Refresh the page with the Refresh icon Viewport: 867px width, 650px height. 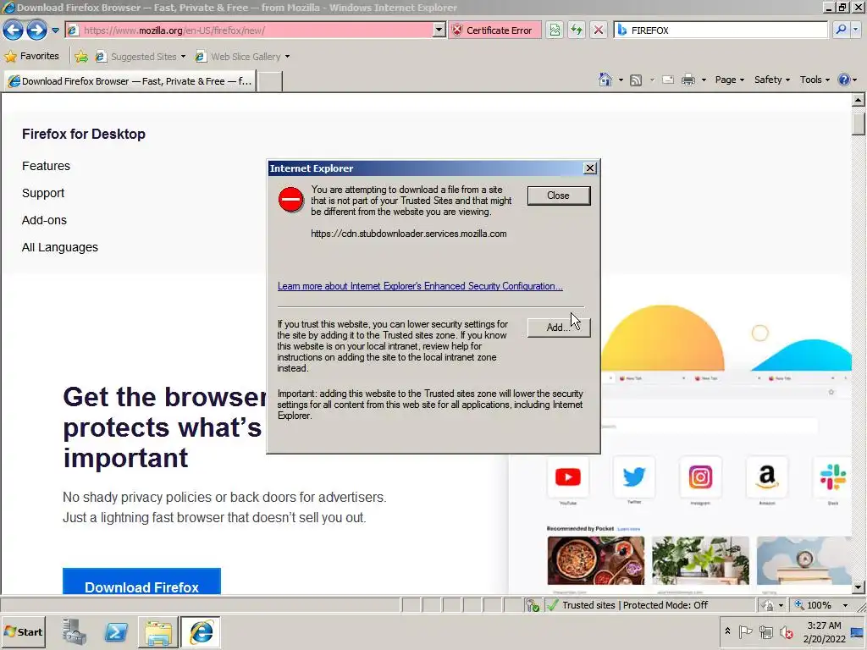coord(577,30)
